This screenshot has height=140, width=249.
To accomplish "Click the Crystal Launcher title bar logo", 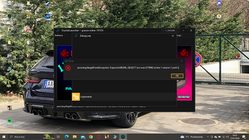I will (58, 30).
